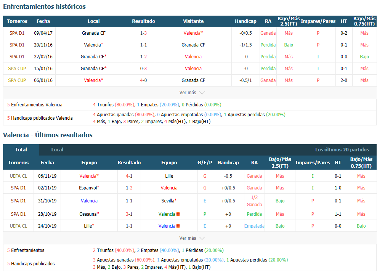Open Lille in the 06/11/19 match row
Image resolution: width=385 pixels, height=276 pixels.
coord(169,176)
